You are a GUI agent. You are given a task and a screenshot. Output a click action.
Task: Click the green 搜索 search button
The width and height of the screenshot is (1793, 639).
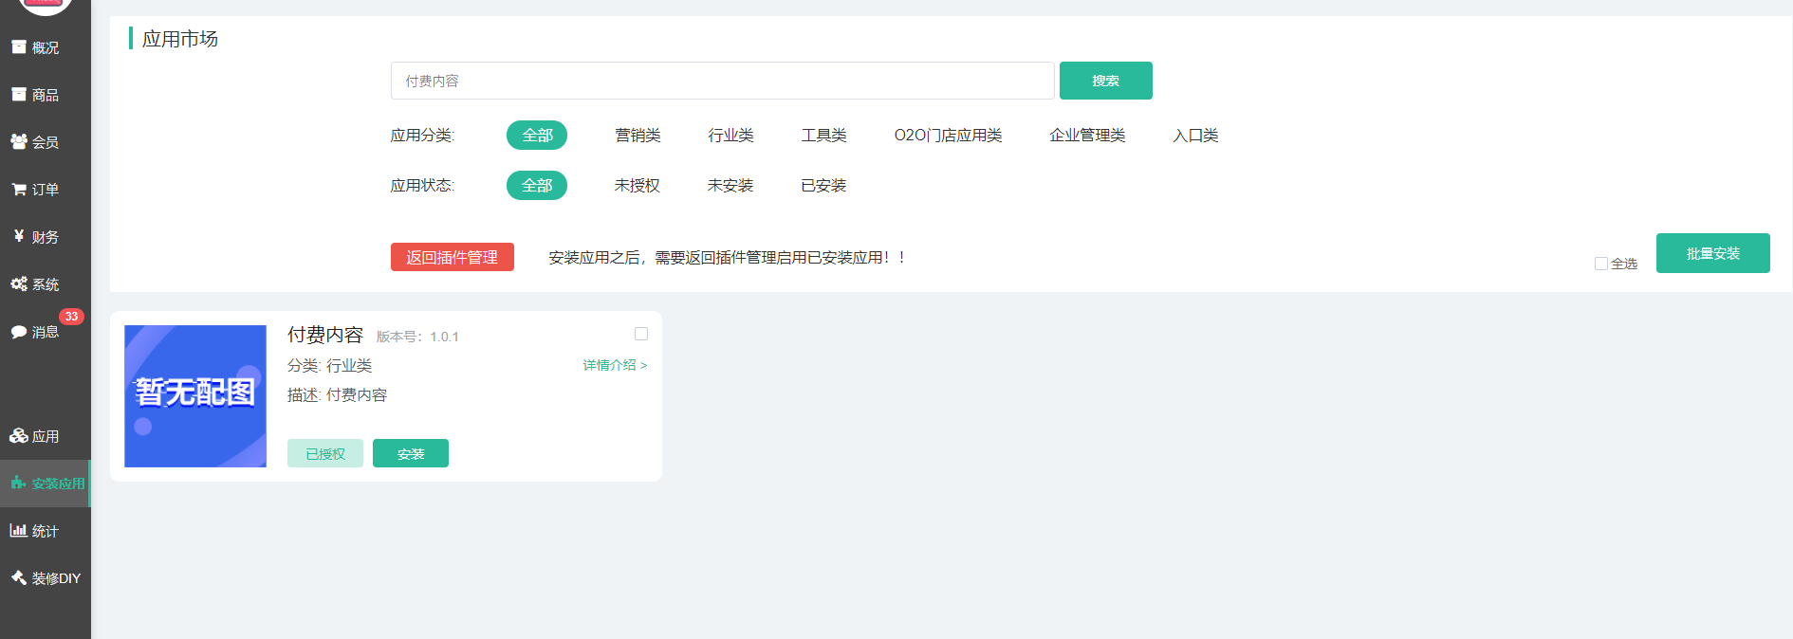tap(1105, 81)
